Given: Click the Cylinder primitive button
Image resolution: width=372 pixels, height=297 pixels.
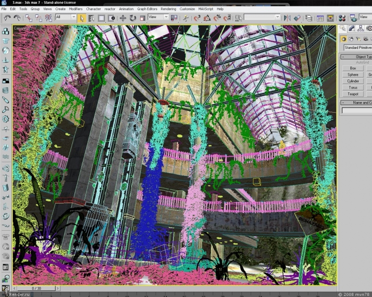Looking at the screenshot, I should pyautogui.click(x=353, y=81).
